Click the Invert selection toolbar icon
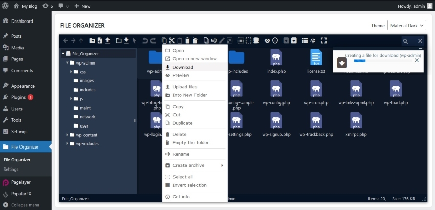The height and width of the screenshot is (210, 435). point(256,40)
